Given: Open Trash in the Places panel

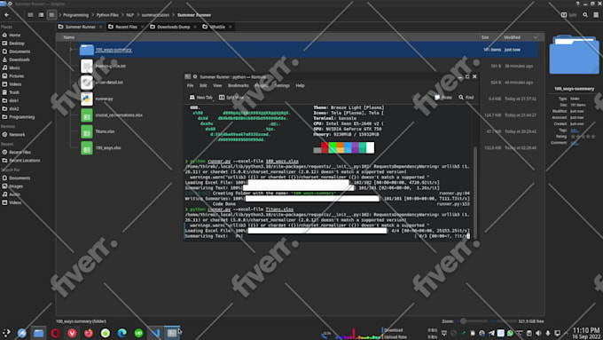Looking at the screenshot, I should [x=12, y=92].
